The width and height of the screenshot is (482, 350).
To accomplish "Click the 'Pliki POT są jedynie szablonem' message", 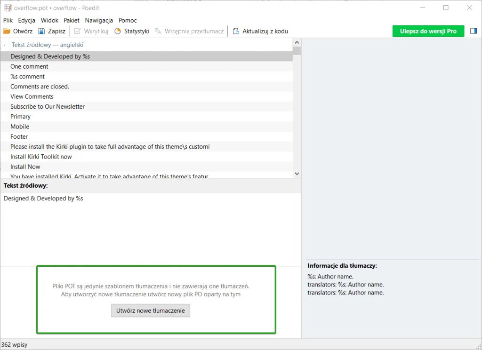I will pyautogui.click(x=151, y=290).
